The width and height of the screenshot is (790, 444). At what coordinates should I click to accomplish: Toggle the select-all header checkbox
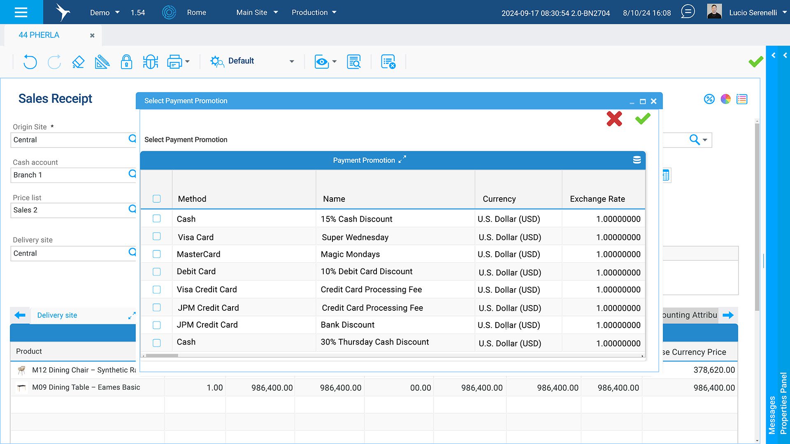[x=157, y=199]
